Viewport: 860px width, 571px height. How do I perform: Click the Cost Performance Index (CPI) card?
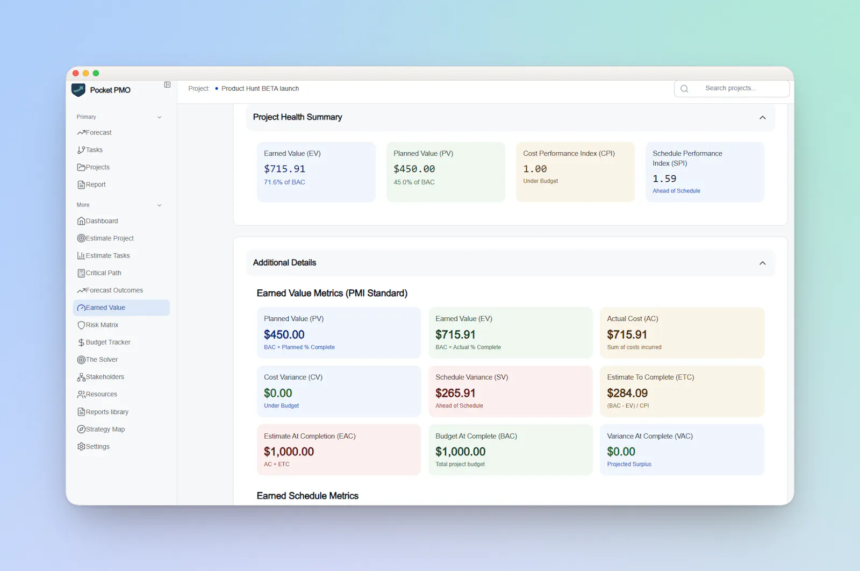575,172
